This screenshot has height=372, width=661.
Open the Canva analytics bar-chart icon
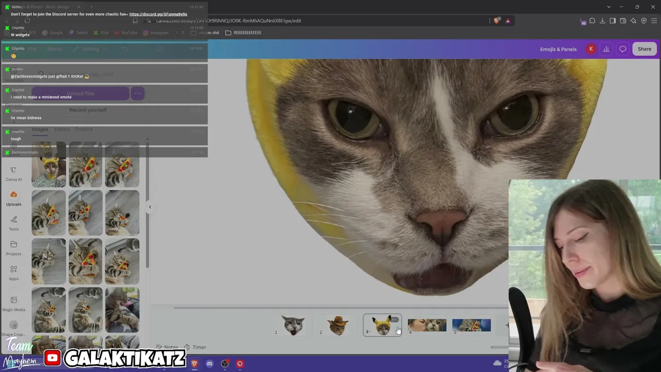[x=606, y=49]
